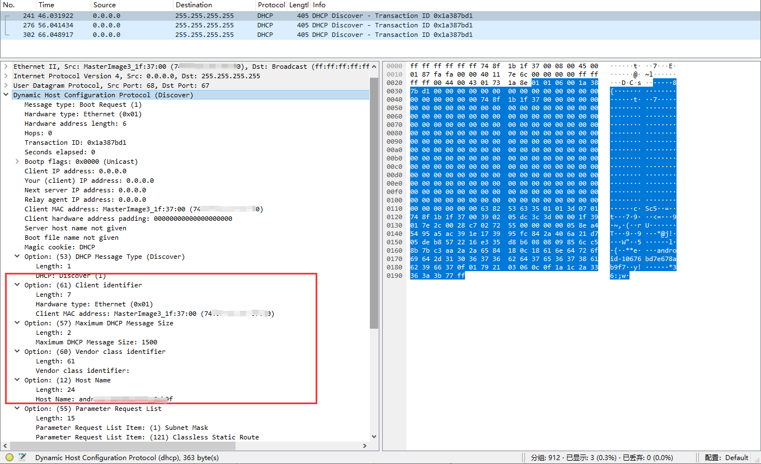The height and width of the screenshot is (464, 761).
Task: Select the Host Name value row
Action: [x=104, y=399]
